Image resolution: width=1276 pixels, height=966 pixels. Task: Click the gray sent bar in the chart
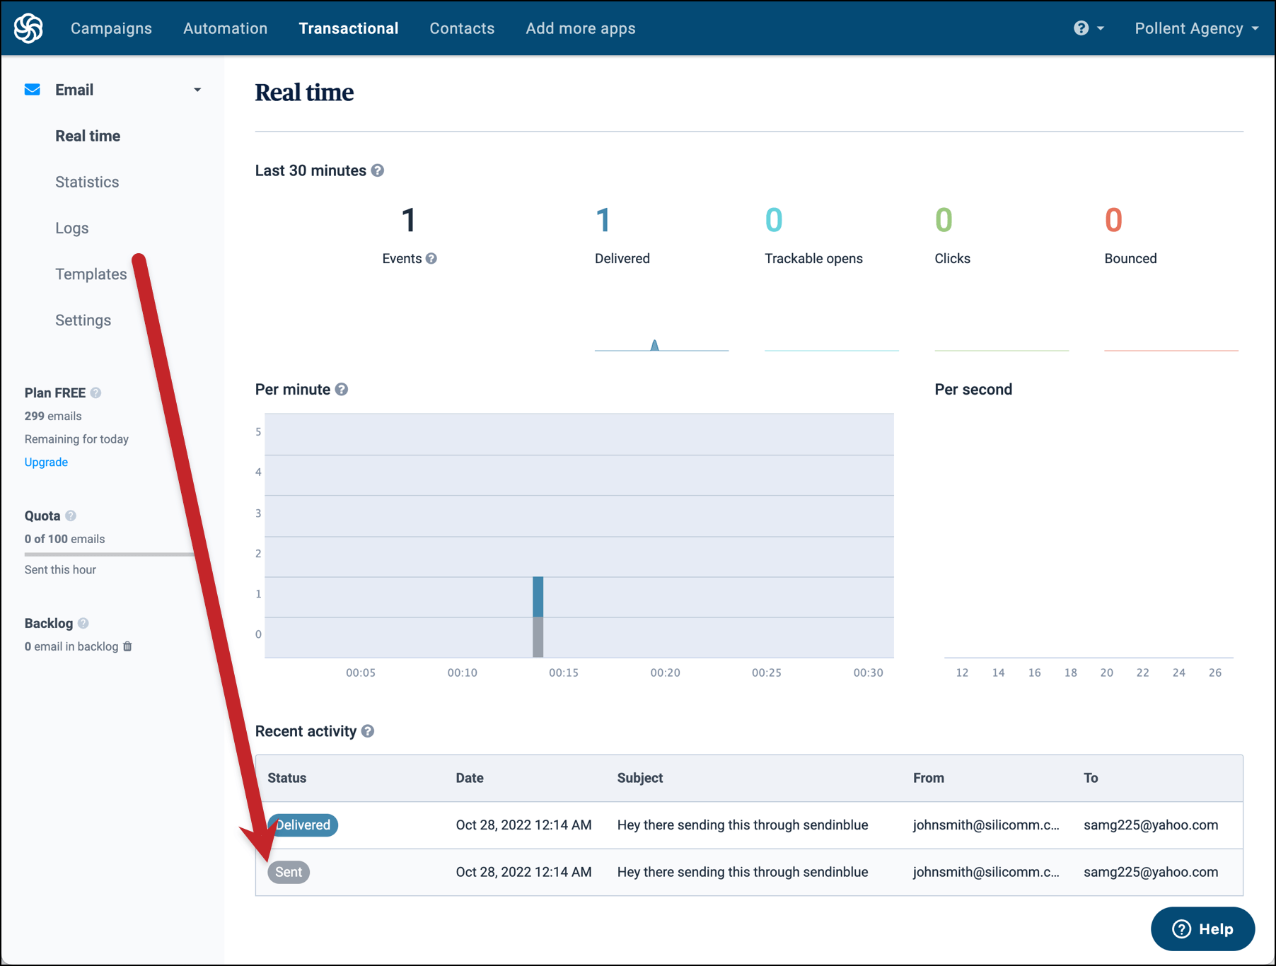click(538, 636)
